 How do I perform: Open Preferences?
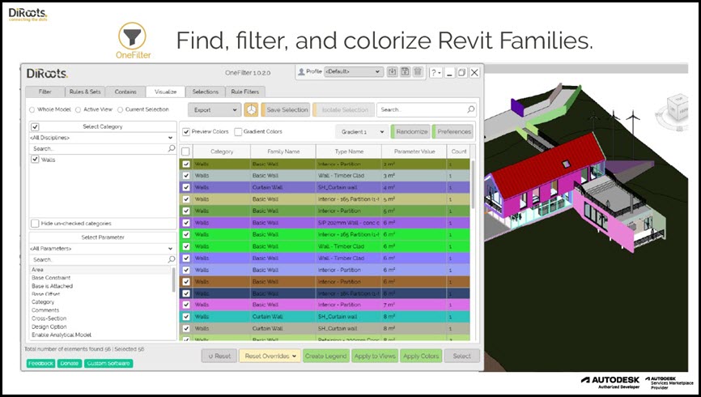click(452, 131)
